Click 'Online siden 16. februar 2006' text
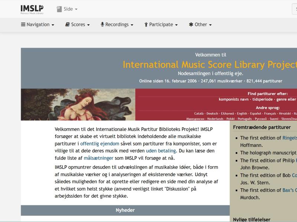Image resolution: width=297 pixels, height=222 pixels. (x=168, y=81)
